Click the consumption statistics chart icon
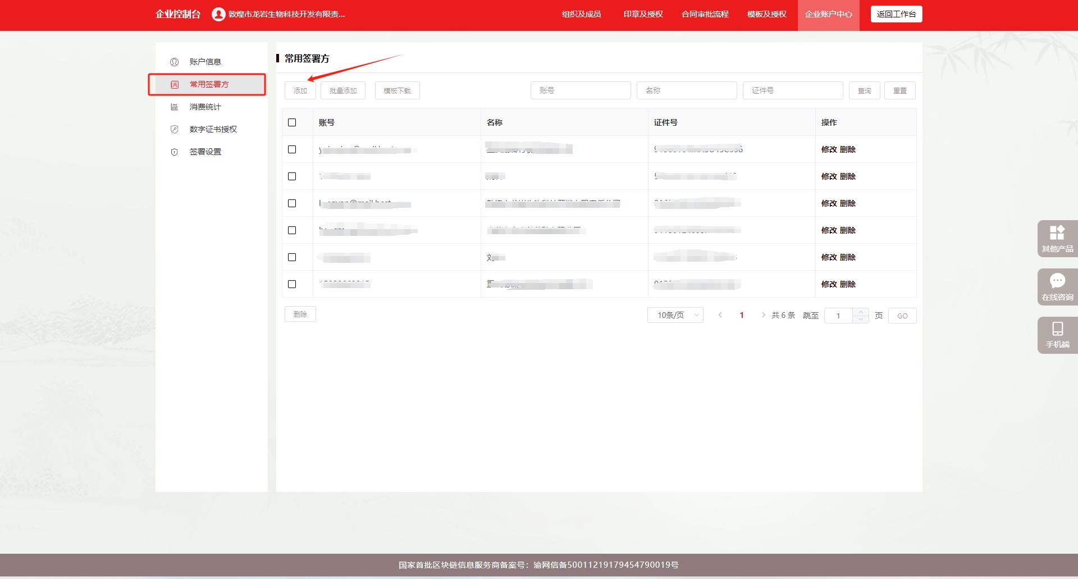Viewport: 1078px width, 579px height. pyautogui.click(x=174, y=107)
